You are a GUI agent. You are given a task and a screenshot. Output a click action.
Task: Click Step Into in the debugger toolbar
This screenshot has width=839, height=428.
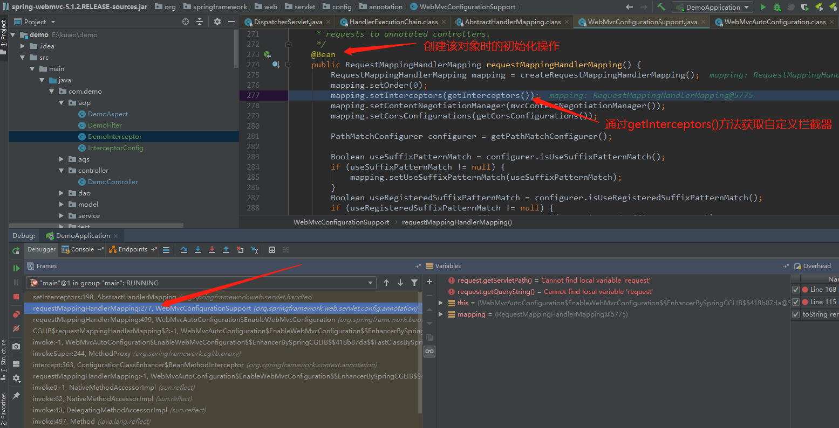pos(198,249)
